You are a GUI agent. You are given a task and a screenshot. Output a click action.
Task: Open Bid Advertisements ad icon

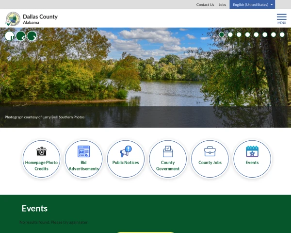click(x=83, y=151)
